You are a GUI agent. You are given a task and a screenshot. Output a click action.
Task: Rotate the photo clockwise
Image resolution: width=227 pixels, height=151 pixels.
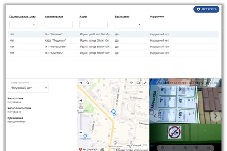(174, 148)
